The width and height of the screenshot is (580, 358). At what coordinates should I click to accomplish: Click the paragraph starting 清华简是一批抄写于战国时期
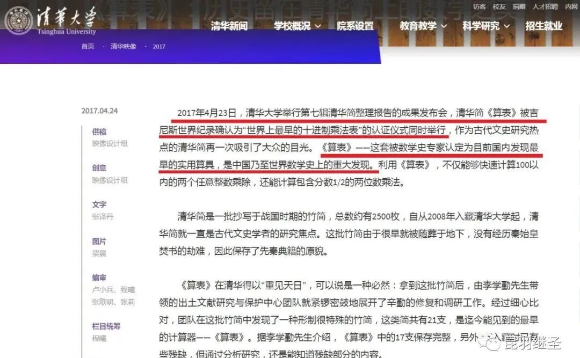(349, 233)
